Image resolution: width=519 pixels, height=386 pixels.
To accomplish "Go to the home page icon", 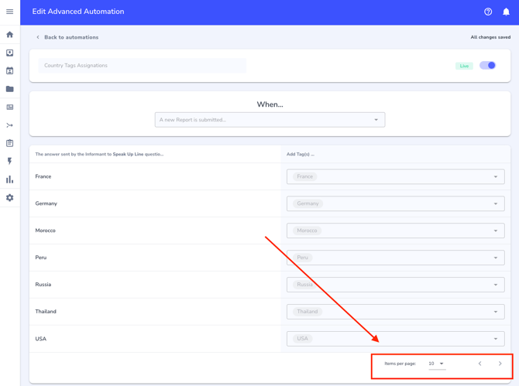I will point(9,35).
